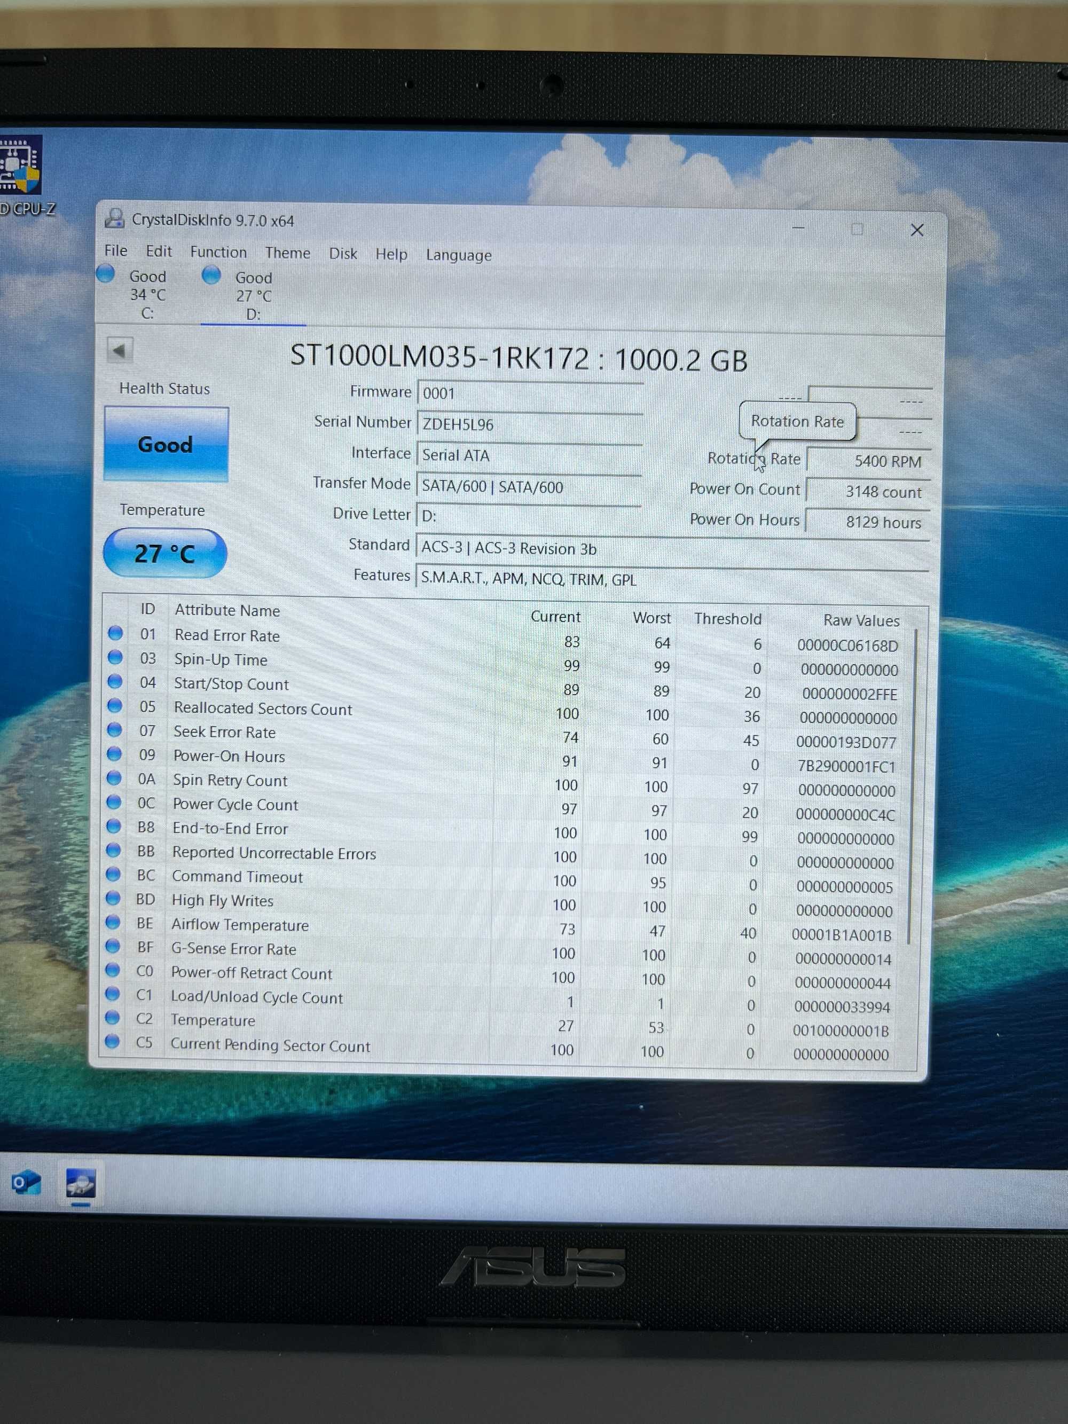The image size is (1068, 1424).
Task: Click the status dot for High Fly Writes
Action: click(x=113, y=898)
